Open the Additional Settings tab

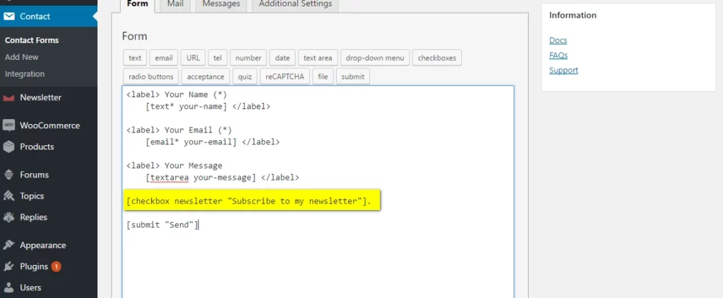295,4
